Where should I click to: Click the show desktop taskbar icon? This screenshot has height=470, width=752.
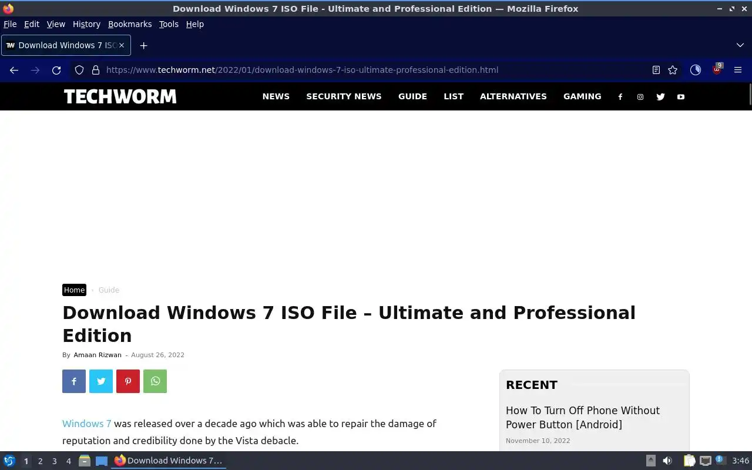tap(102, 461)
